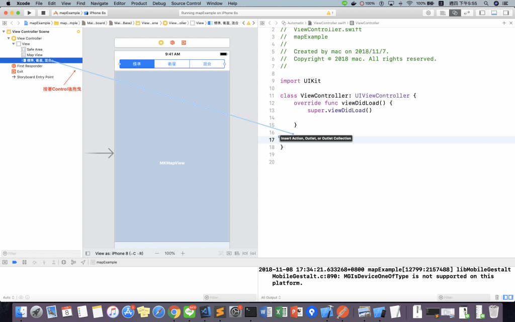Toggle the Utilities inspector panel

[506, 13]
